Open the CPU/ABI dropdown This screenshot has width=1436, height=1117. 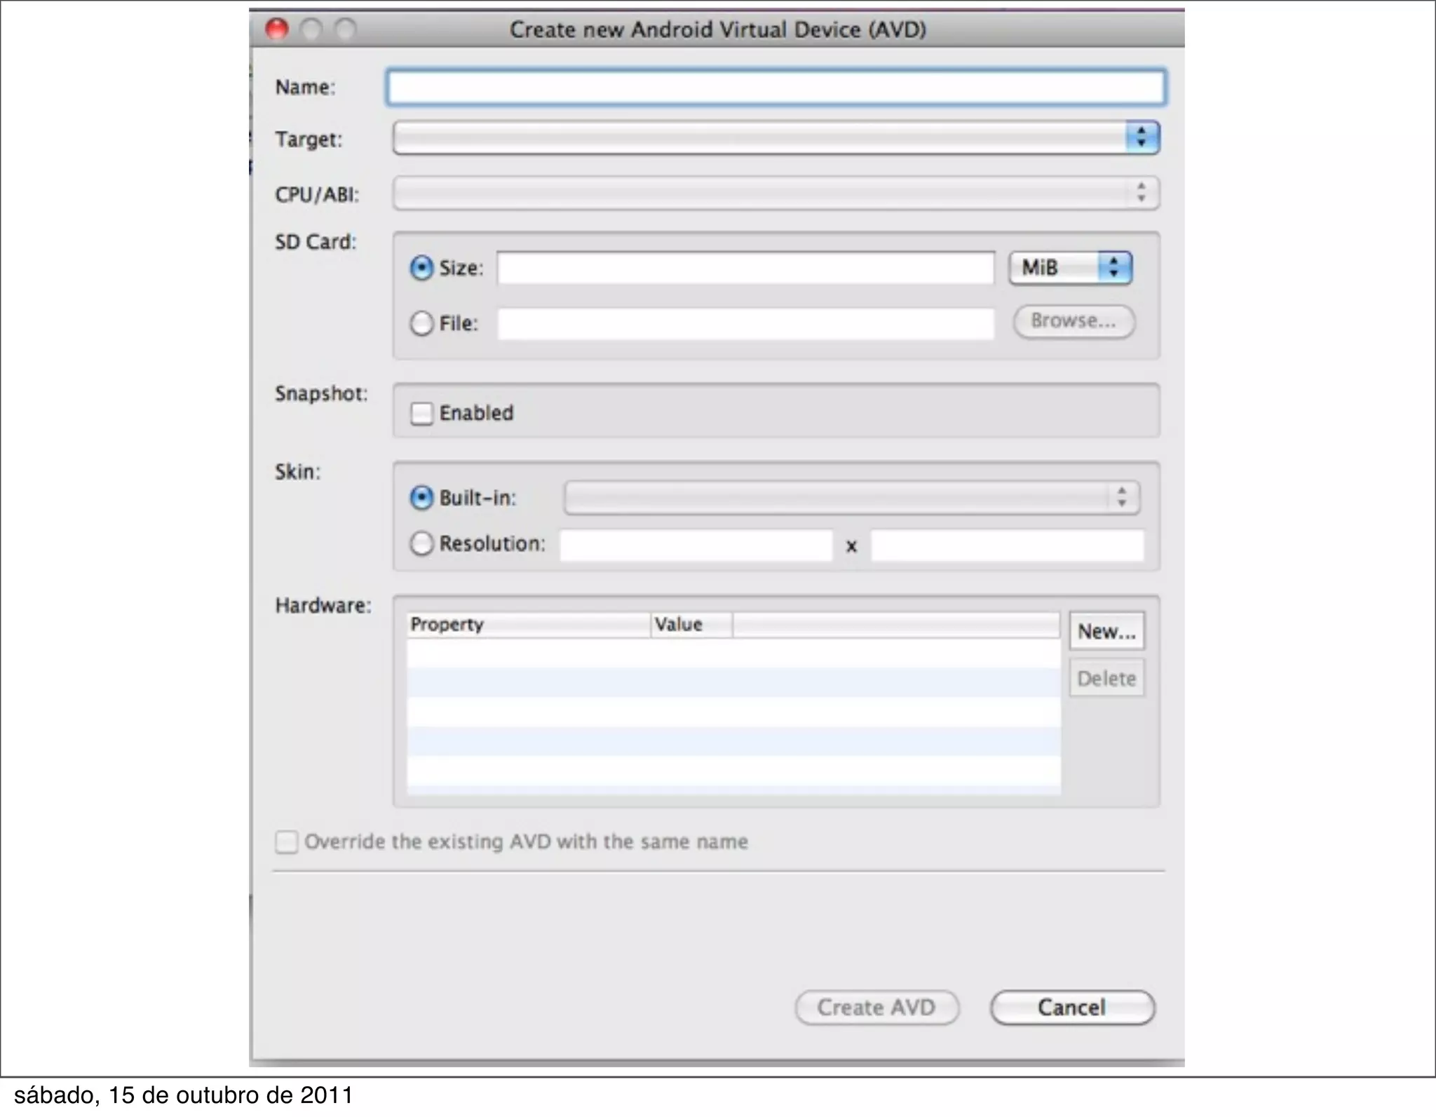(775, 193)
